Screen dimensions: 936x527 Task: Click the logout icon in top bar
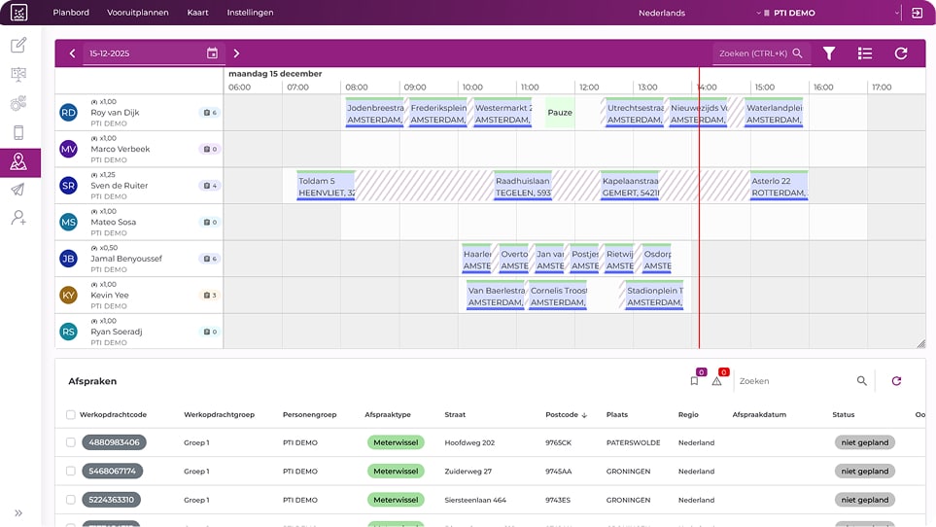(917, 13)
